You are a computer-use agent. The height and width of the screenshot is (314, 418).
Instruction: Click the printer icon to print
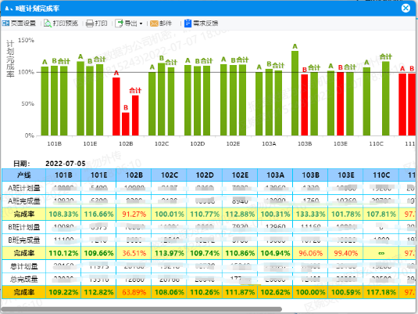pos(90,23)
